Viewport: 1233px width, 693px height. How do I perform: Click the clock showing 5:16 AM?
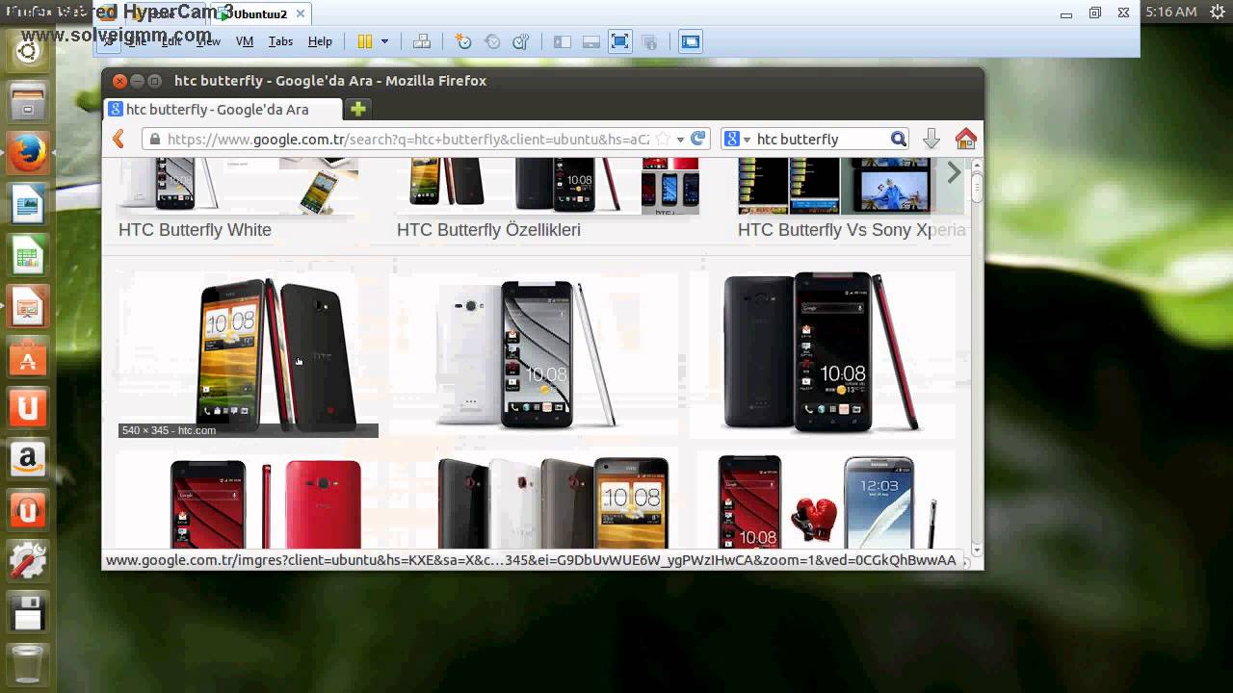[x=1170, y=12]
